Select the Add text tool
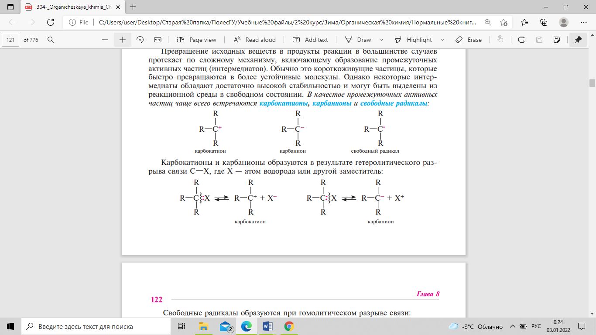 coord(310,40)
